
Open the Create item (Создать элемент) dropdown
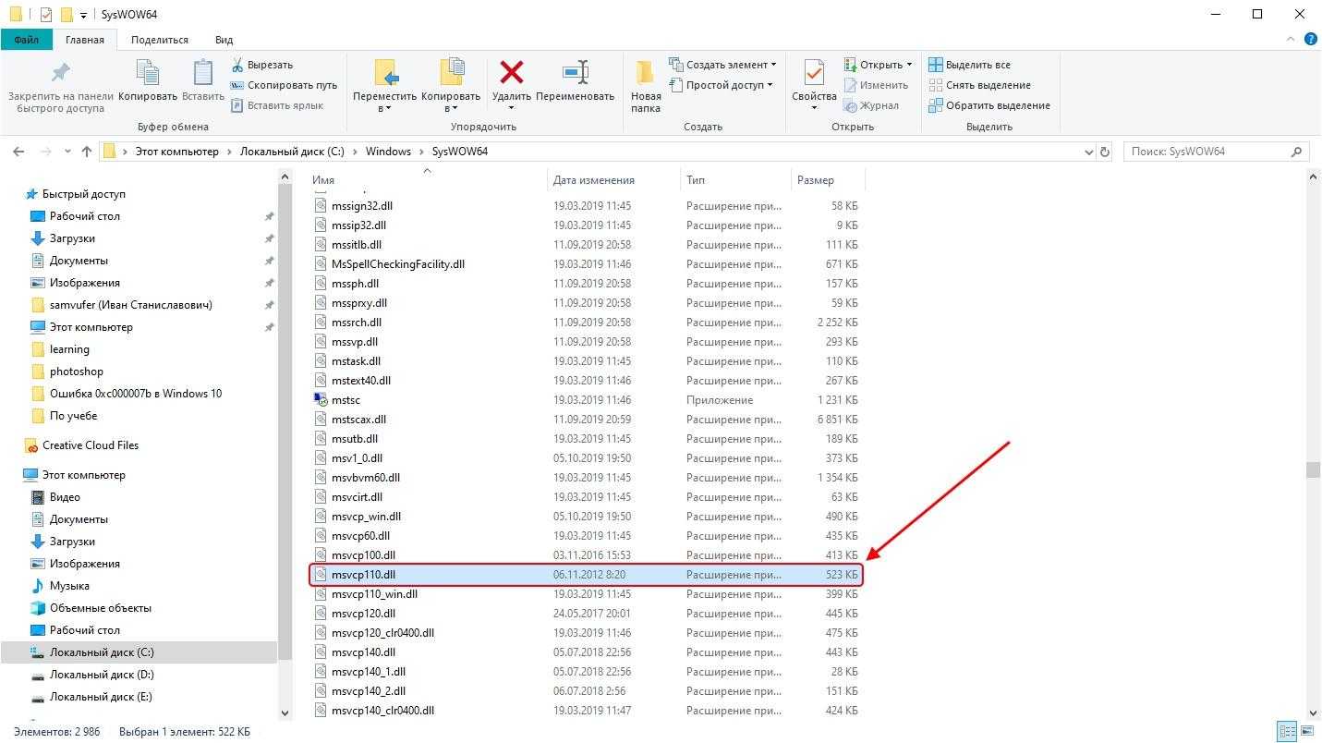pos(726,65)
